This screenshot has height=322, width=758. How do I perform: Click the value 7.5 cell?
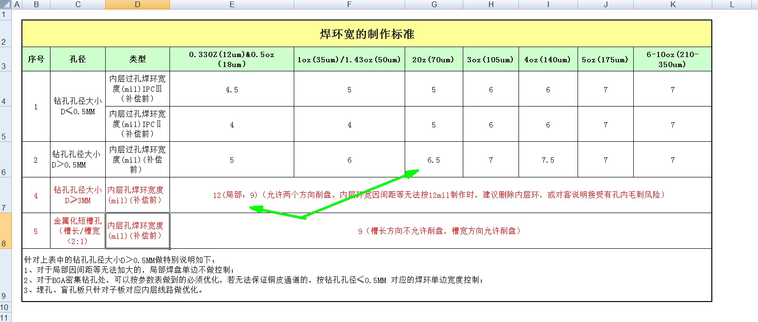[x=548, y=159]
